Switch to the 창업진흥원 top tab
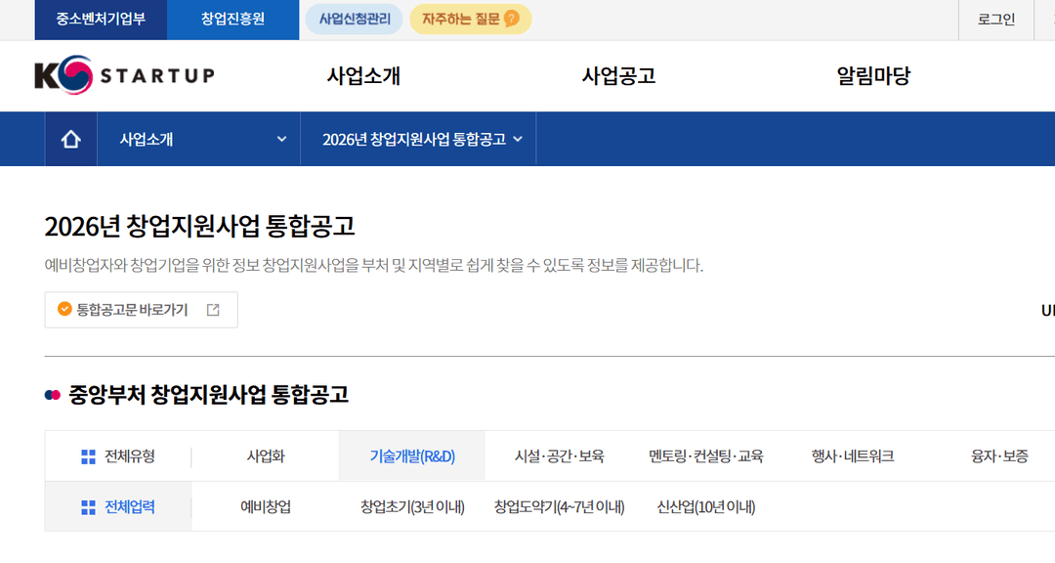 (232, 19)
